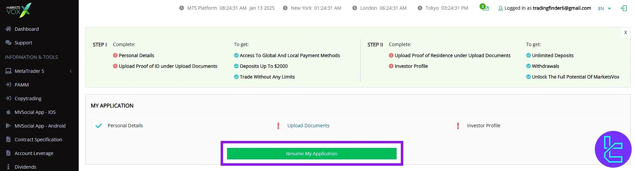Click Personal Details in My Application
The image size is (635, 171).
click(x=125, y=126)
